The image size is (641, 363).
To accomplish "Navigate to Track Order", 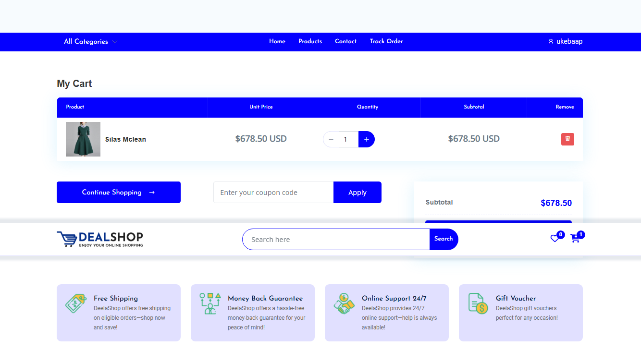I will [x=386, y=41].
